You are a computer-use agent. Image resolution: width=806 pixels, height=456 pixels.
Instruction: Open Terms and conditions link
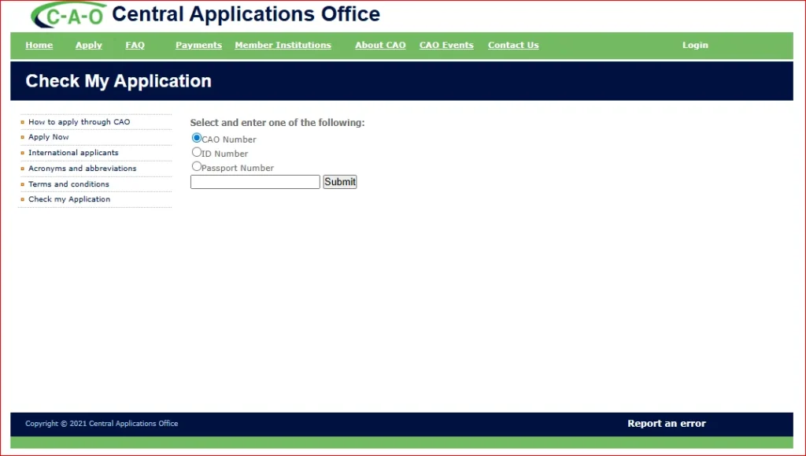pos(69,184)
